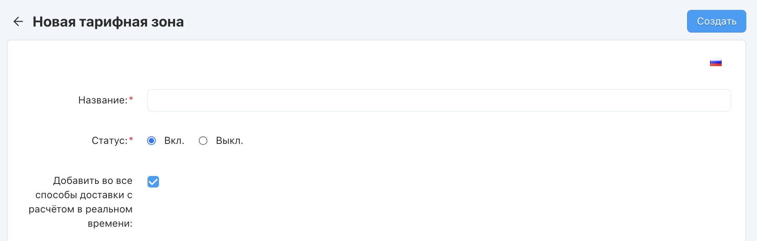Screen dimensions: 757x241
Task: Click the 'времени:' label line
Action: pyautogui.click(x=110, y=224)
